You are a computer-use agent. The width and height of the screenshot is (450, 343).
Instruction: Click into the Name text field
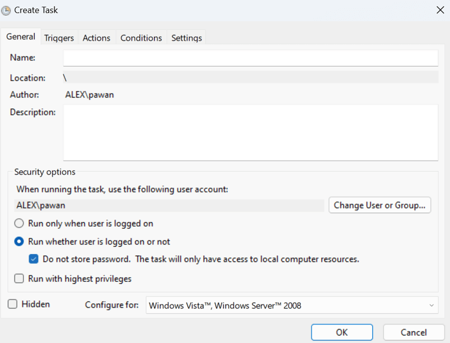click(x=250, y=58)
